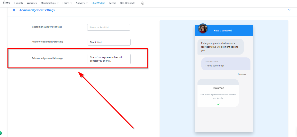This screenshot has width=297, height=137.
Task: Click the +19768778787 phone number text
Action: (x=212, y=62)
